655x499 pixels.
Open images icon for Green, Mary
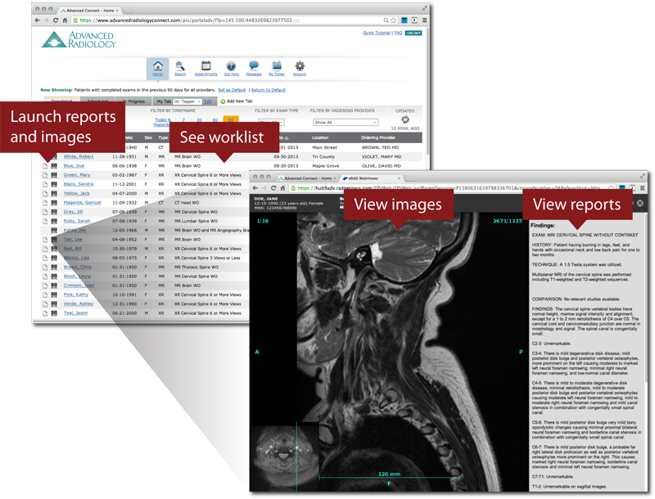[54, 175]
